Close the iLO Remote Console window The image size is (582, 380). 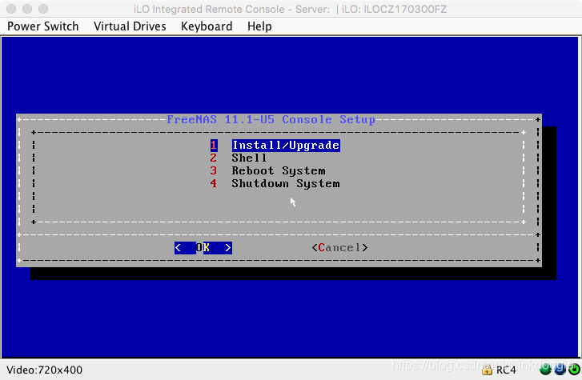pyautogui.click(x=11, y=9)
